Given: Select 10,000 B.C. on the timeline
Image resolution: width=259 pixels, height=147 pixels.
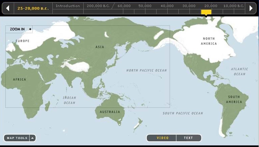Looking at the screenshot, I should [234, 6].
